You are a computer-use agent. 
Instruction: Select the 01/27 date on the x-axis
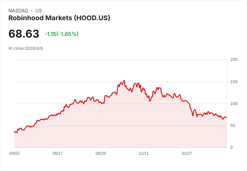click(187, 153)
